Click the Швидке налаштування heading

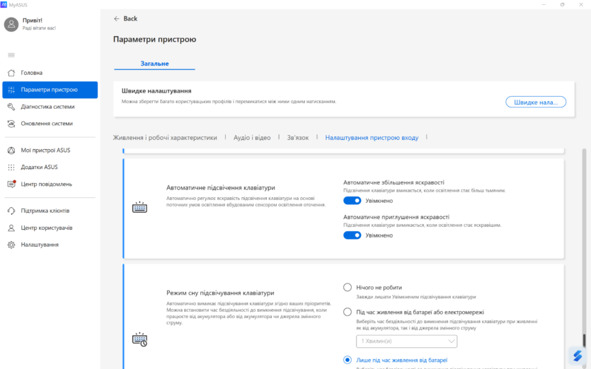pyautogui.click(x=156, y=90)
